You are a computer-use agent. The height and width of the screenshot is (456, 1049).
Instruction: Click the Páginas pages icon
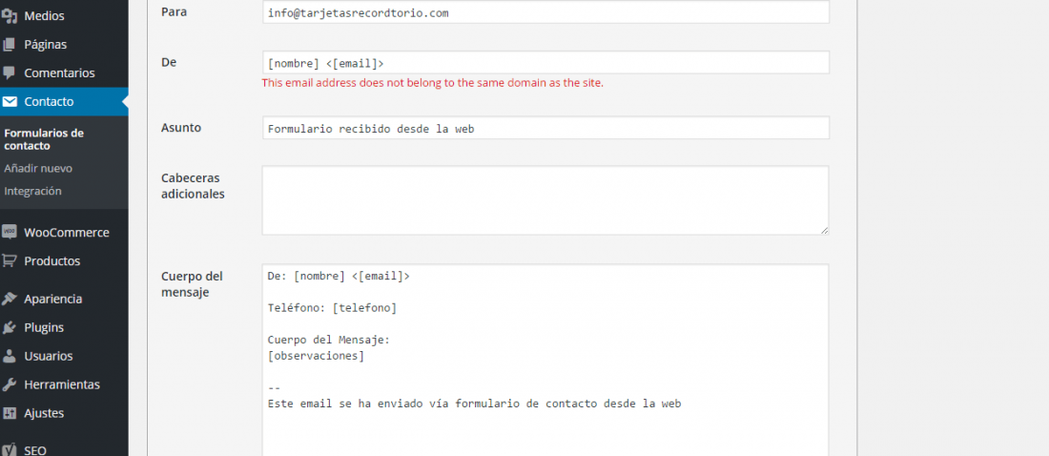coord(10,44)
